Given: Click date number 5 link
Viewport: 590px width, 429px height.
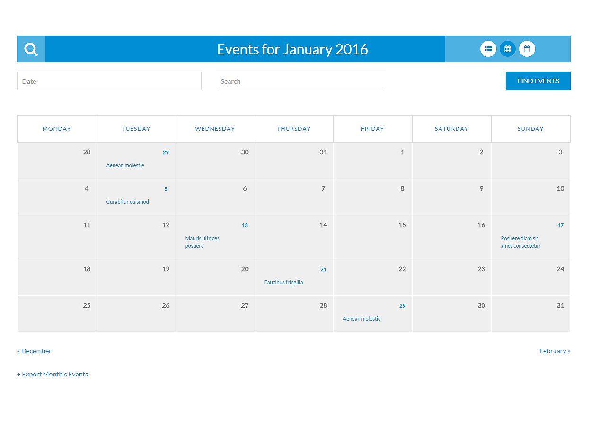Looking at the screenshot, I should coord(166,189).
